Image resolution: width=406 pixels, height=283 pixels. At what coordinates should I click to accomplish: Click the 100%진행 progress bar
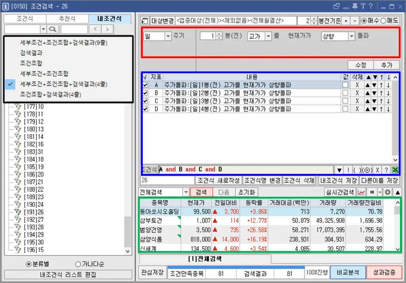click(317, 272)
